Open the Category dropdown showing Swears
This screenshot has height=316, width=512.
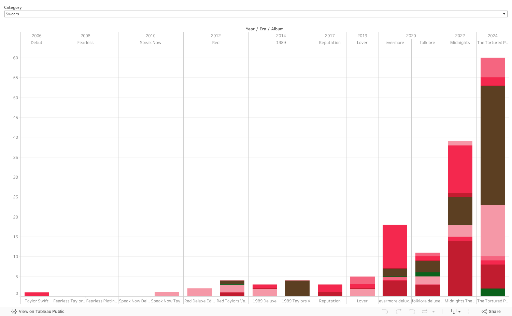[x=256, y=14]
